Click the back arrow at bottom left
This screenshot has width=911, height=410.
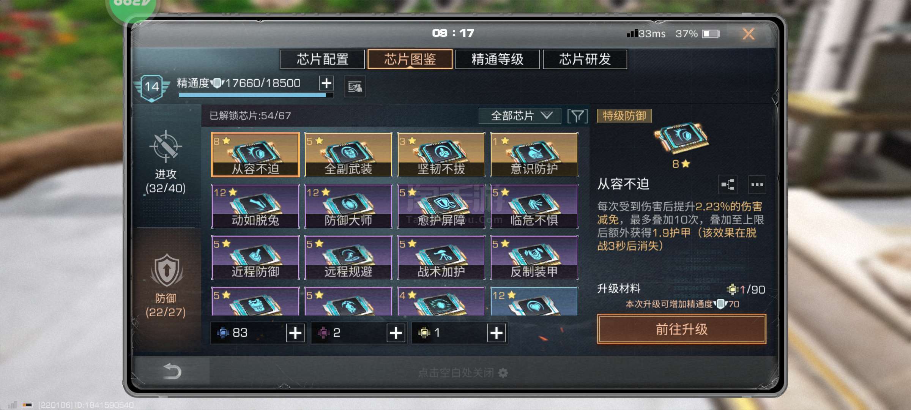(172, 371)
